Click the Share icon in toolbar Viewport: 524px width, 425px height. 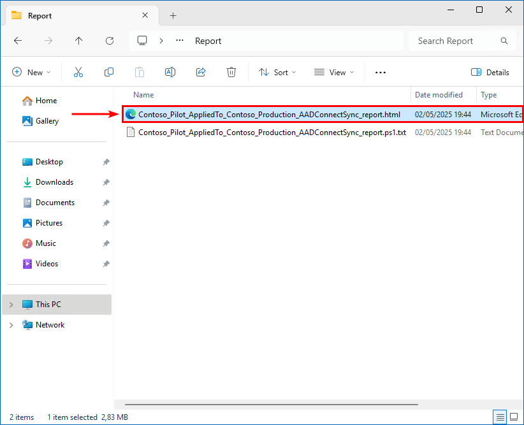coord(201,73)
